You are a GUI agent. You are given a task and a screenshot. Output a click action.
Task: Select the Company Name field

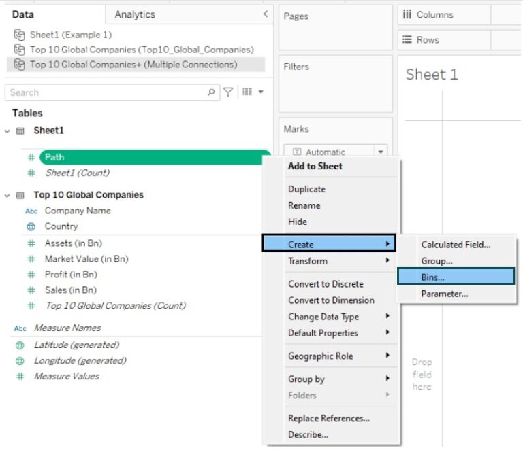pyautogui.click(x=78, y=211)
